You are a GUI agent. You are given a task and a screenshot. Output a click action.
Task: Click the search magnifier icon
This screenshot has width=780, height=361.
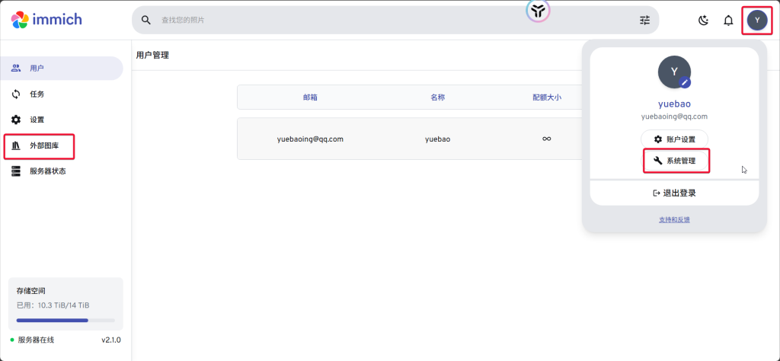click(146, 20)
